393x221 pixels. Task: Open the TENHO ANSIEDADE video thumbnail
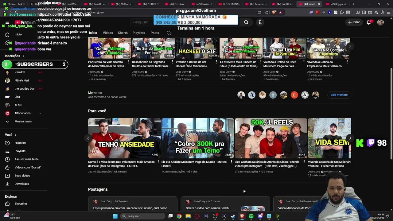click(x=124, y=138)
